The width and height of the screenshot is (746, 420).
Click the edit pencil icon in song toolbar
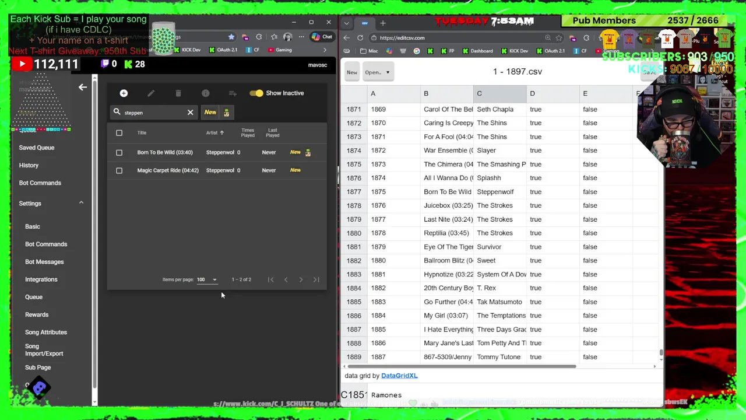pos(151,93)
